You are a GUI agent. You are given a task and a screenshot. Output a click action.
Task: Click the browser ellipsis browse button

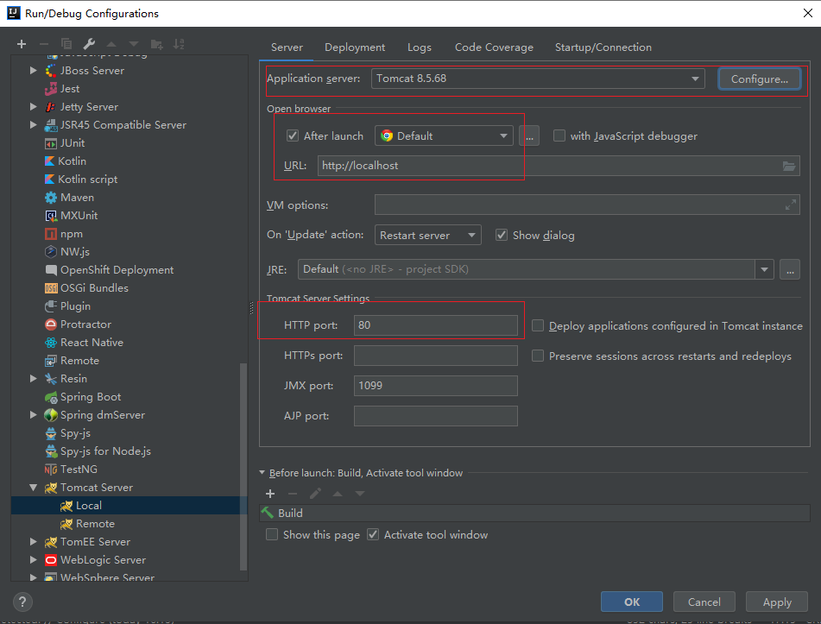tap(529, 136)
